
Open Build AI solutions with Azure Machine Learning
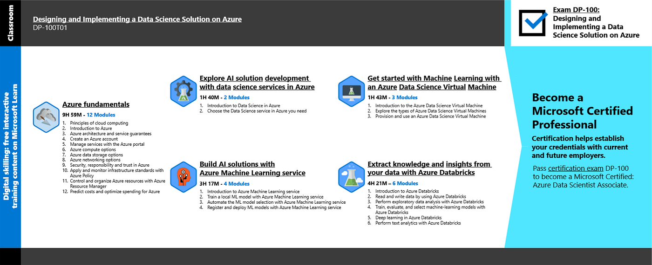point(252,168)
